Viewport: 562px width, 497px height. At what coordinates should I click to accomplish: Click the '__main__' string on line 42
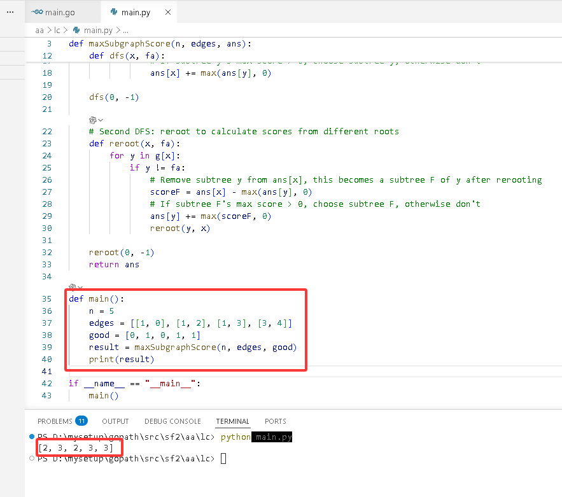pos(170,384)
